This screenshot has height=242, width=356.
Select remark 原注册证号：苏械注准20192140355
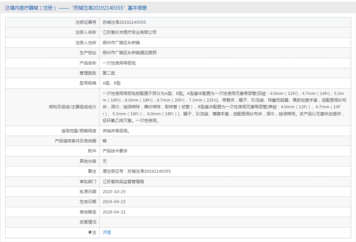(x=136, y=171)
